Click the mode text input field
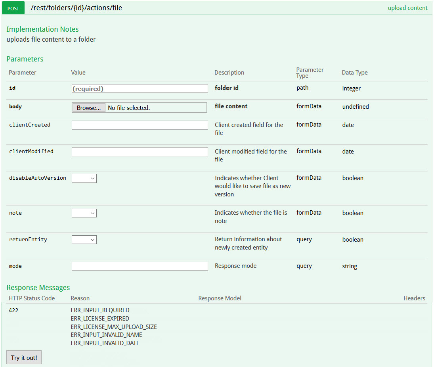This screenshot has width=434, height=367. pos(140,266)
